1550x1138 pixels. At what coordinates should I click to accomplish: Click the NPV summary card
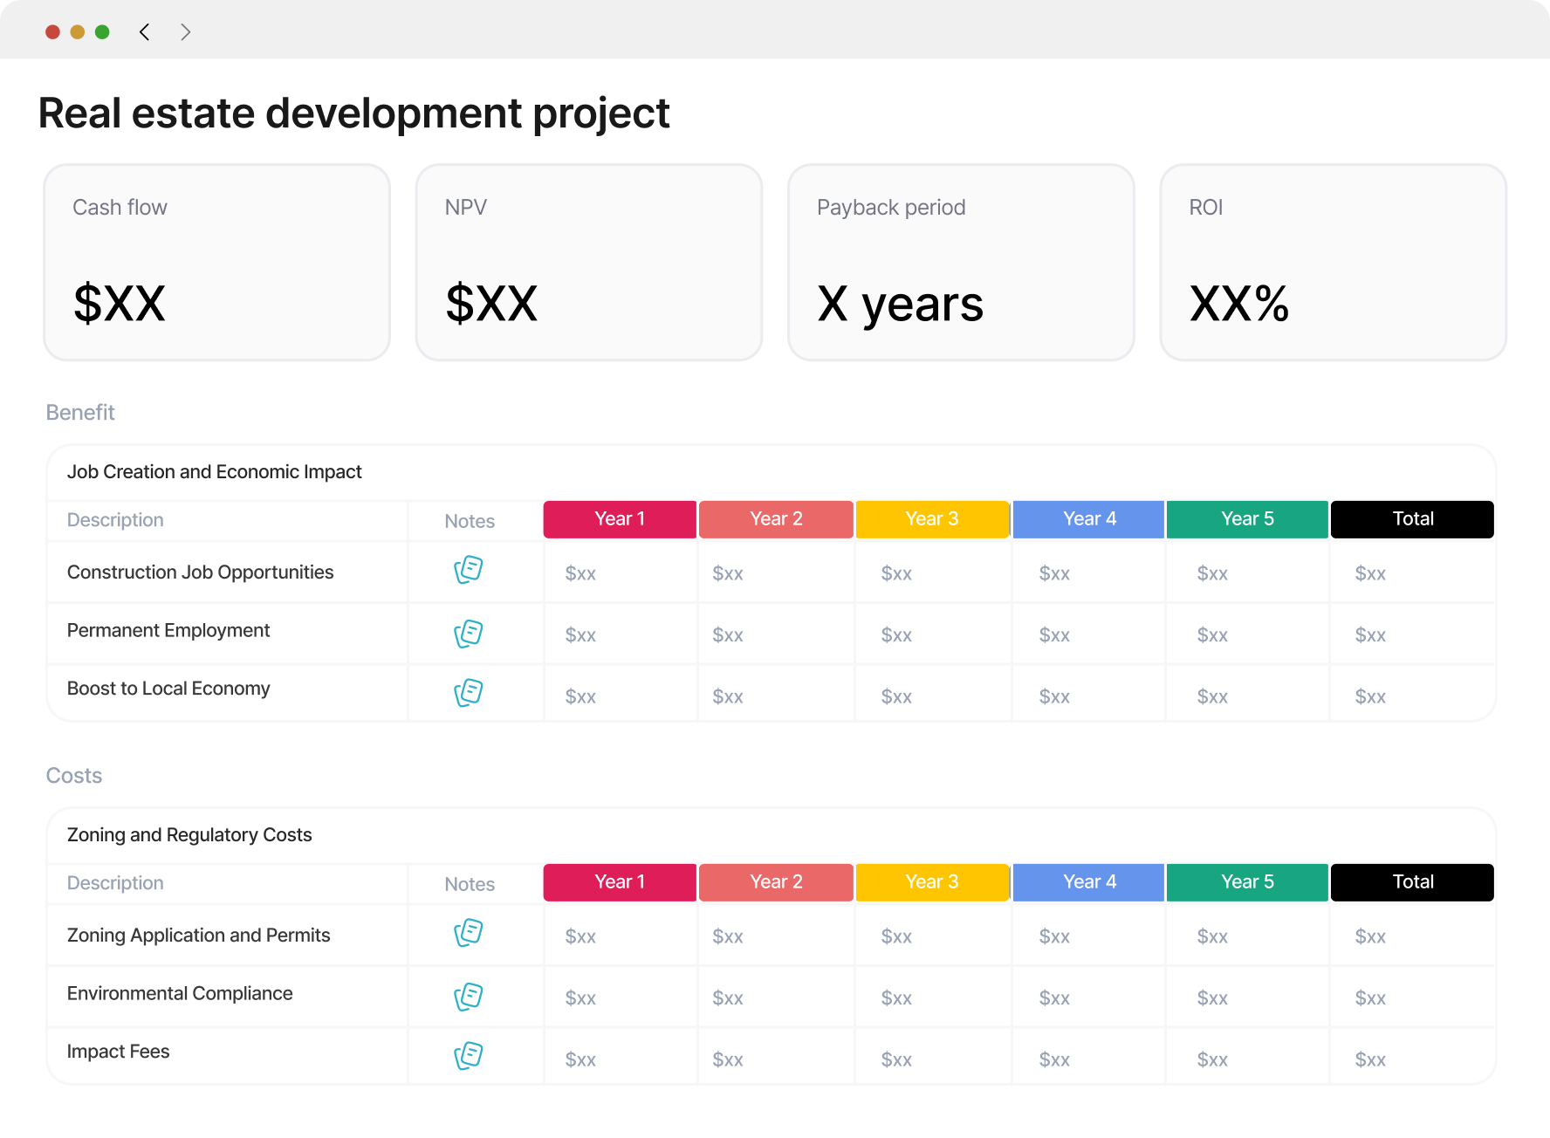[589, 262]
